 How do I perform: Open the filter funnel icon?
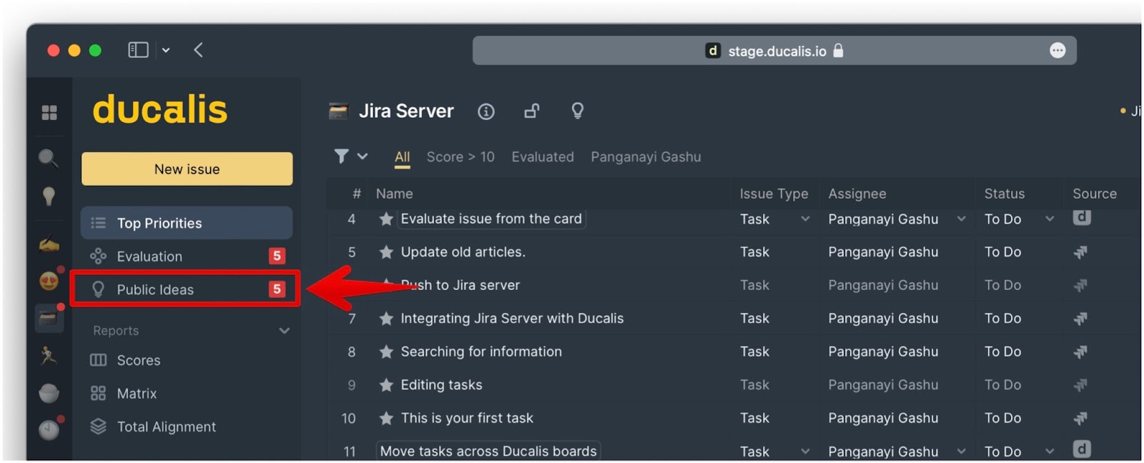tap(342, 156)
